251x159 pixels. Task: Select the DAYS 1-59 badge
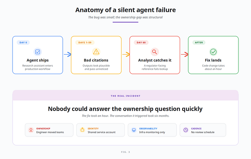[x=85, y=42]
